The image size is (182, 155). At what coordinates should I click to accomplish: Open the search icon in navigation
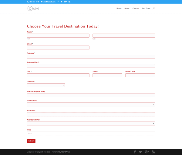[154, 8]
